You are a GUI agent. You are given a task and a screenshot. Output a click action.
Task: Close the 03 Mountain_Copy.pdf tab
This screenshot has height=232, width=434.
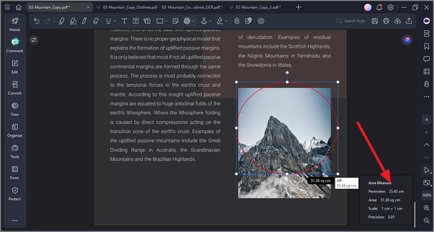(88, 7)
